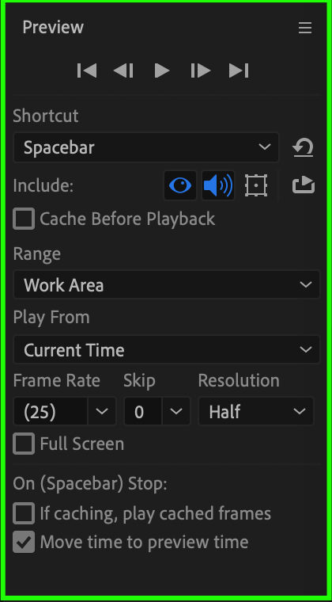Open the Half resolution dropdown
Viewport: 332px width, 602px height.
pyautogui.click(x=256, y=411)
